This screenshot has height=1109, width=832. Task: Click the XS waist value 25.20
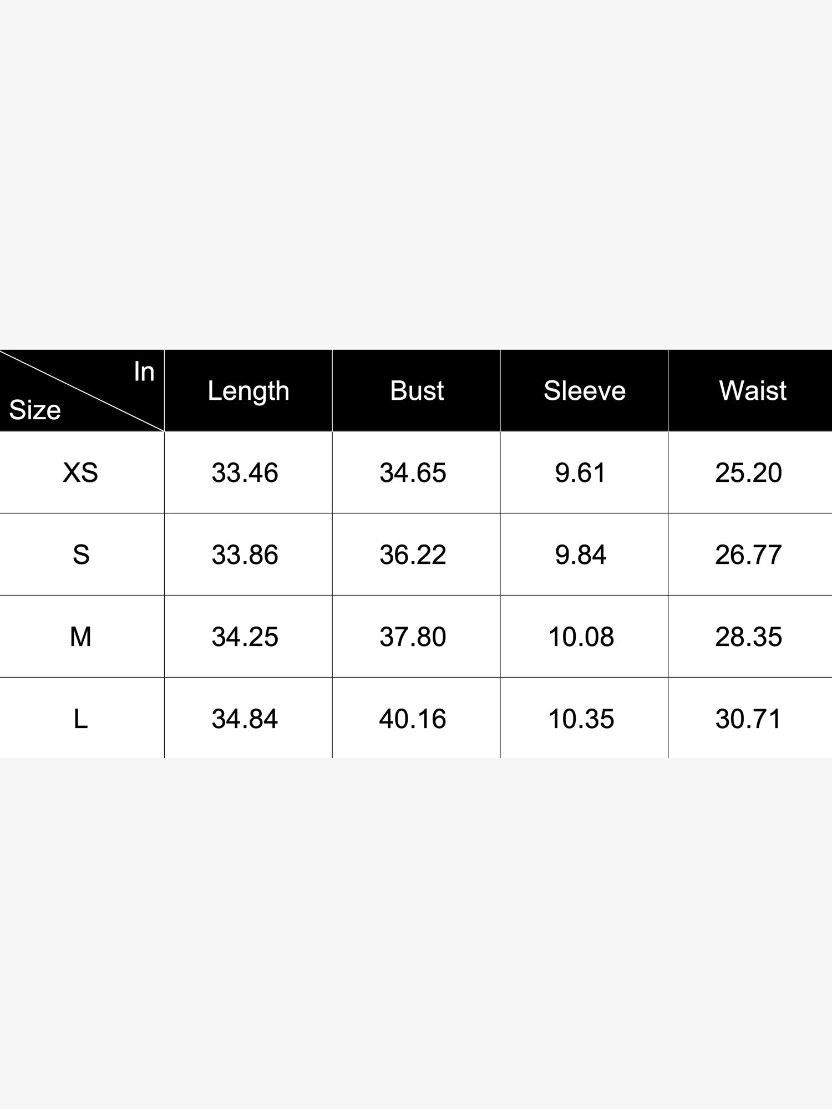pyautogui.click(x=748, y=472)
